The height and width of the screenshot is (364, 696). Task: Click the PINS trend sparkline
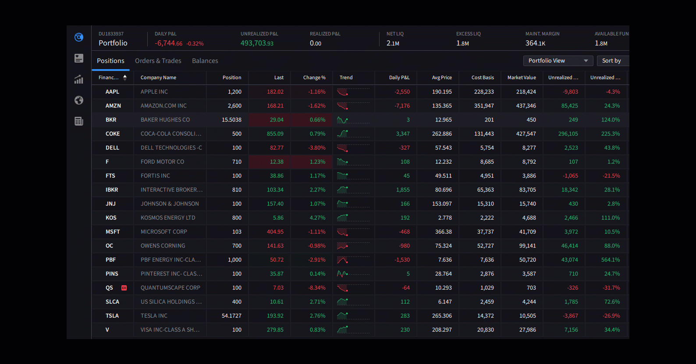click(x=353, y=274)
